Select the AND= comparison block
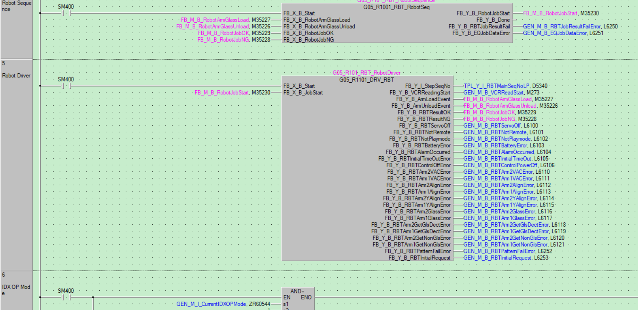Viewport: 638px width, 310px height. coord(297,291)
